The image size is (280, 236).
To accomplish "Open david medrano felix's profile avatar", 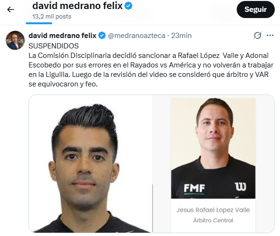I will pos(15,40).
